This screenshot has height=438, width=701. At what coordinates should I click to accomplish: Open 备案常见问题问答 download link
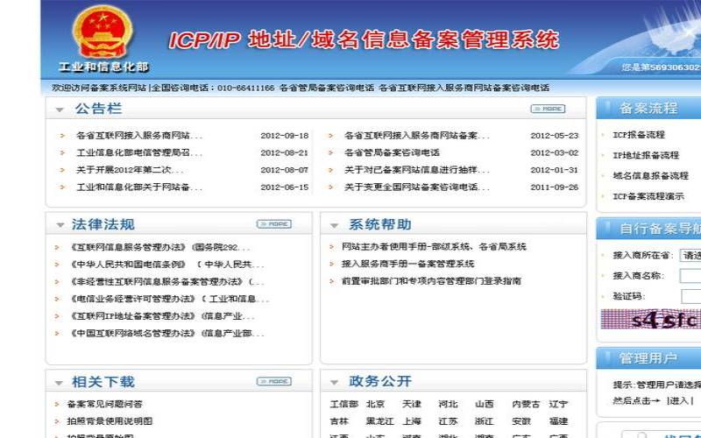(x=104, y=405)
